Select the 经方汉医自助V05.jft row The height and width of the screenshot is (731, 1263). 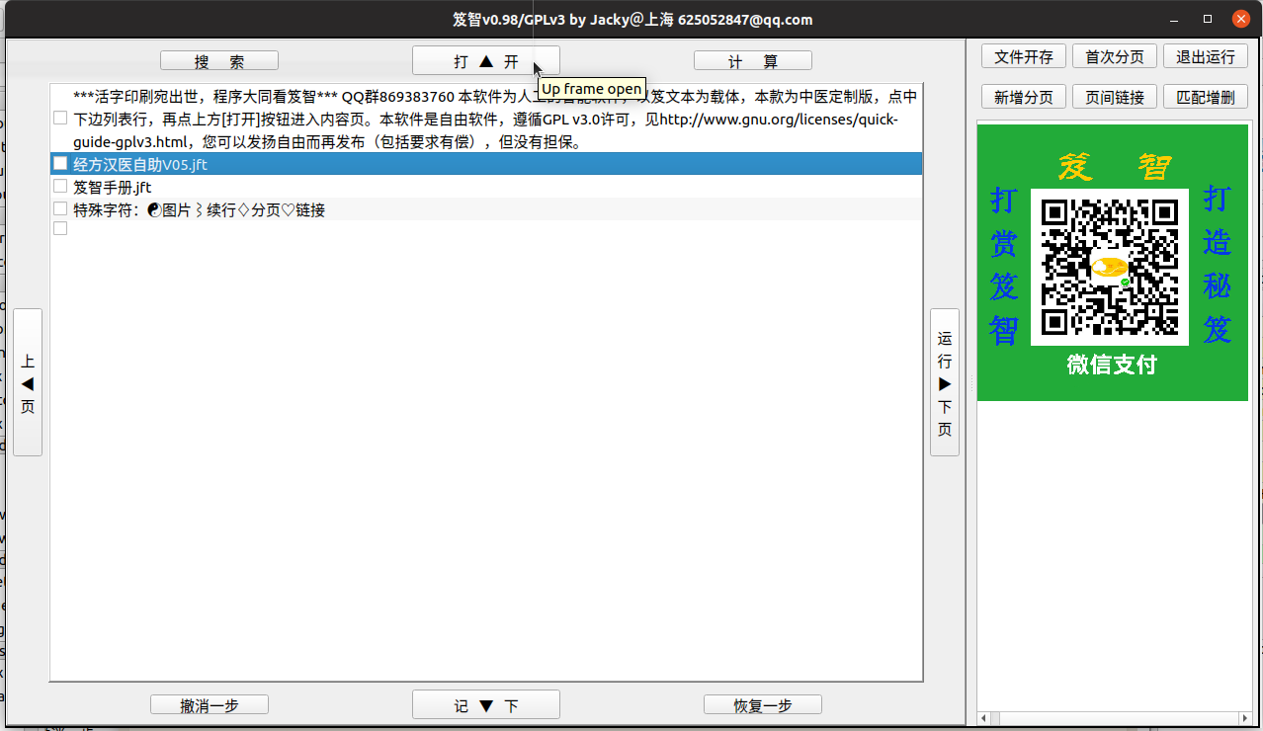(486, 164)
